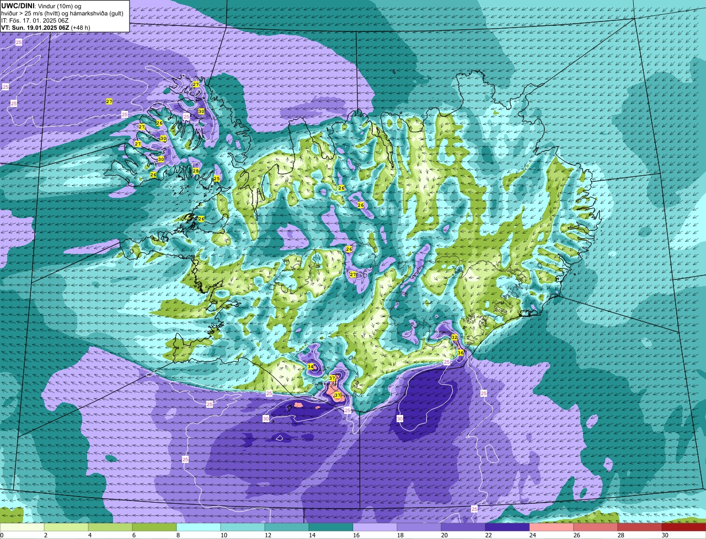Image resolution: width=706 pixels, height=539 pixels.
Task: Click the light cyan 8–10 m/s legend swatch
Action: (199, 527)
